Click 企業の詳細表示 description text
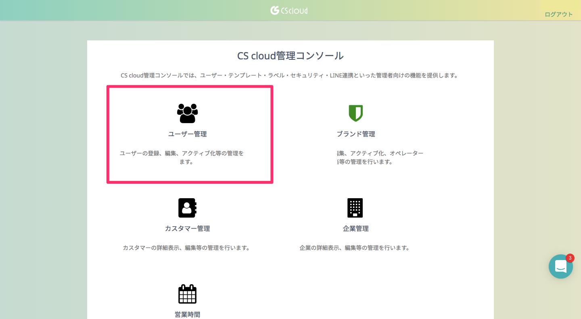The height and width of the screenshot is (319, 581). point(355,248)
